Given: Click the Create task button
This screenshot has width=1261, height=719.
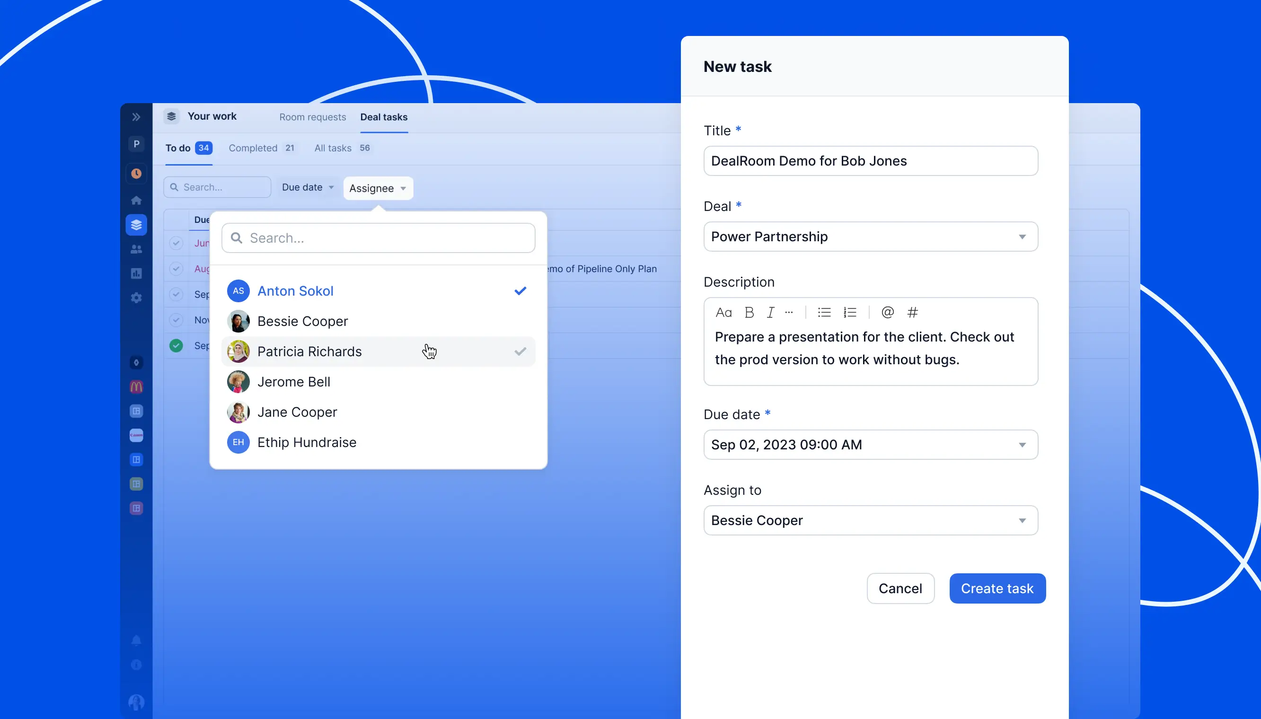Looking at the screenshot, I should pos(997,588).
